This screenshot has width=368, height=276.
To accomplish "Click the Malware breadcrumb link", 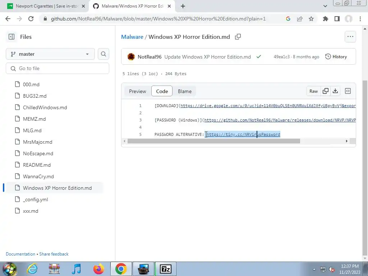I will coord(132,37).
